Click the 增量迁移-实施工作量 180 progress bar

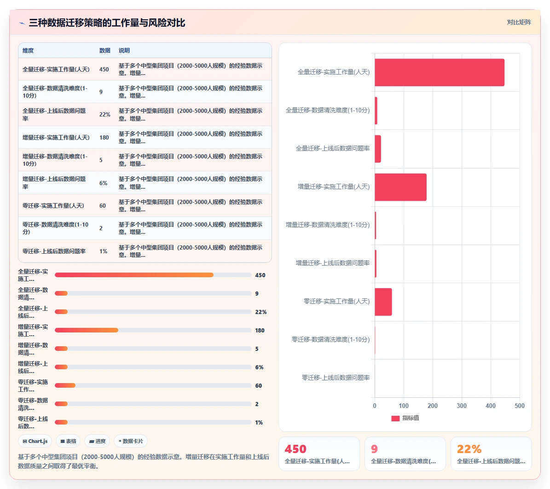(x=153, y=330)
